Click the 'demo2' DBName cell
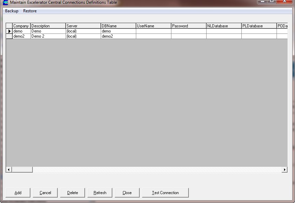 tap(118, 36)
